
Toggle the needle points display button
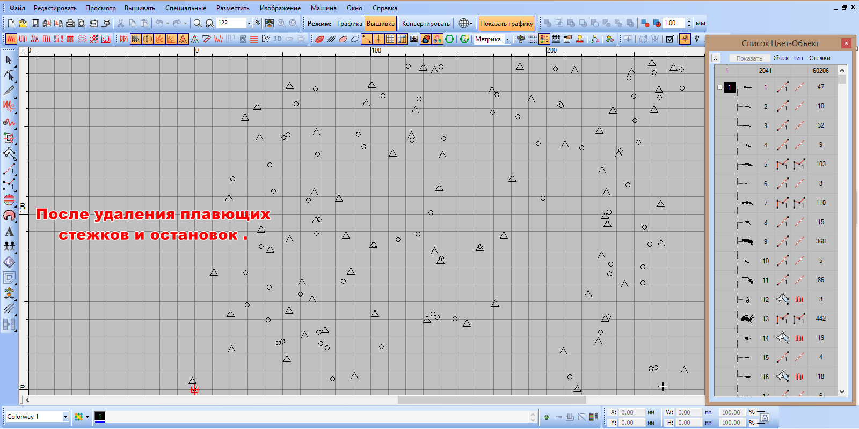[x=378, y=39]
